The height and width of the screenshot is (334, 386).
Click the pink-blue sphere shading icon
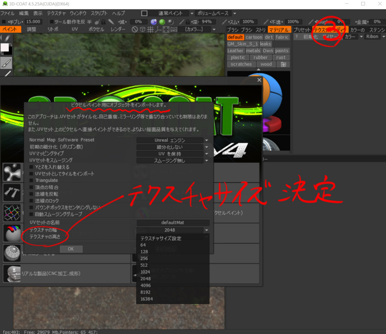[154, 22]
